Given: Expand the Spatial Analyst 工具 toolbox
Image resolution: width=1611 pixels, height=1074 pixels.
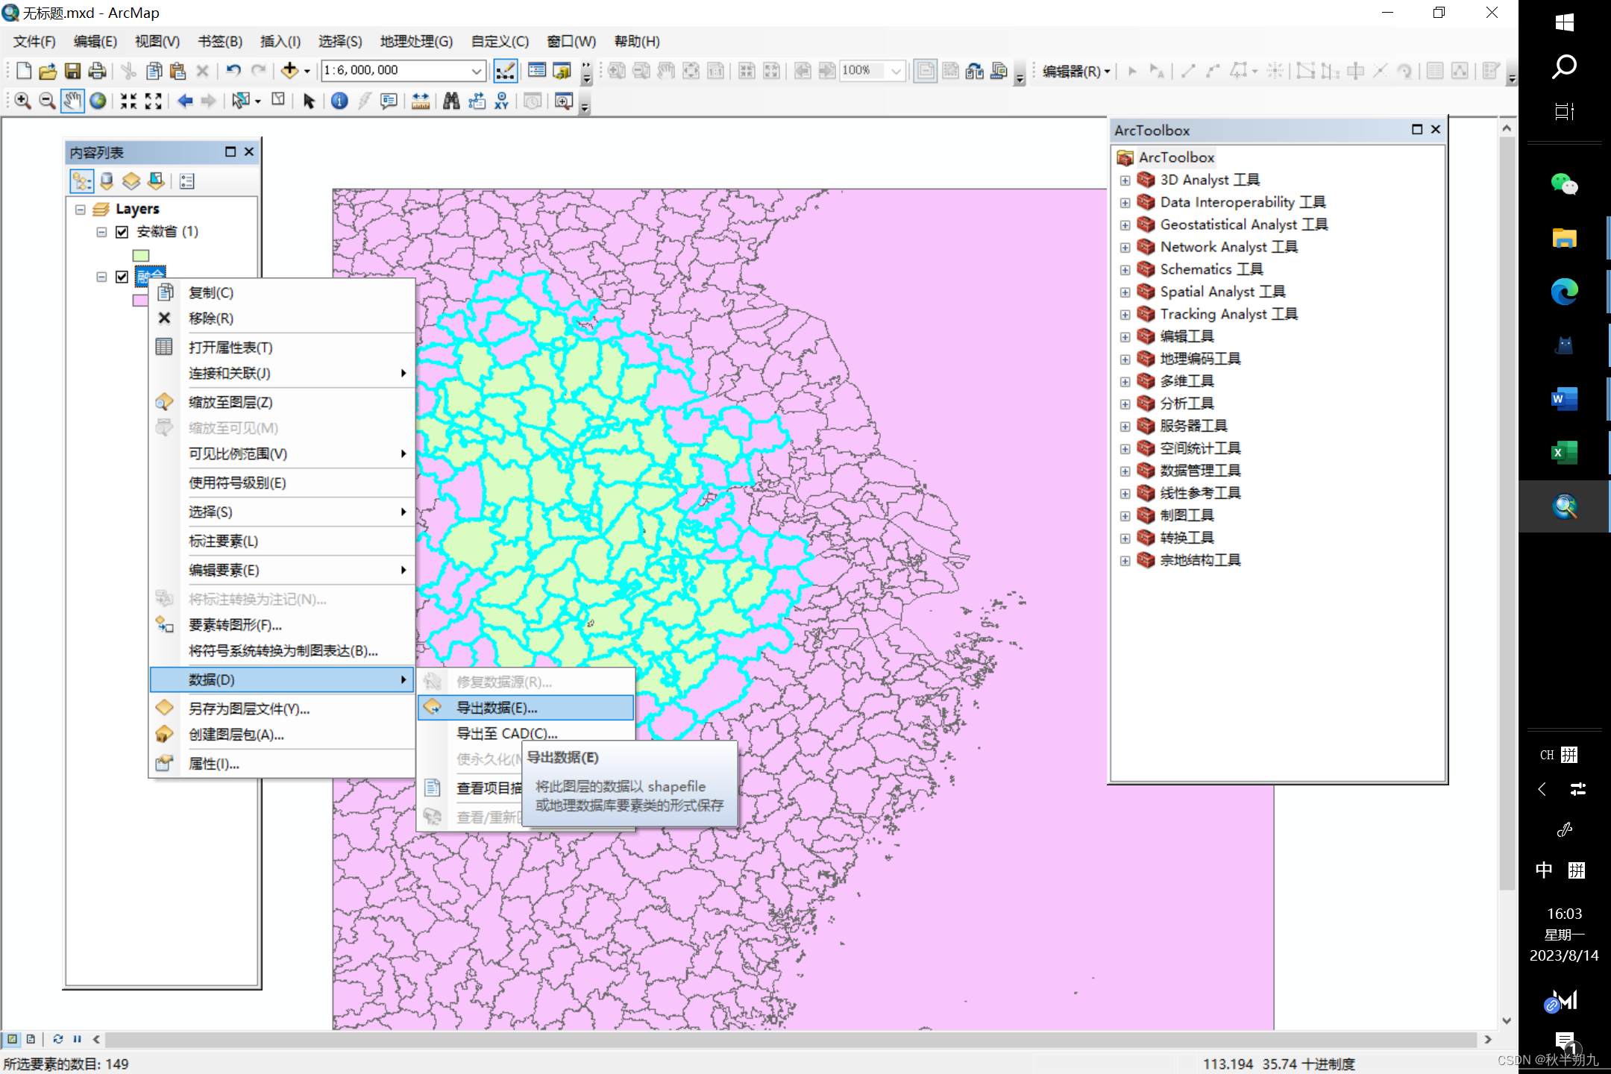Looking at the screenshot, I should [x=1125, y=292].
